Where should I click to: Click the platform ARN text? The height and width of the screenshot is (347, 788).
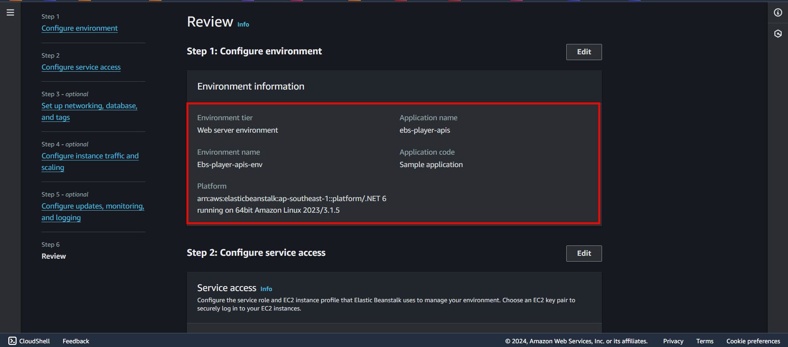coord(291,204)
